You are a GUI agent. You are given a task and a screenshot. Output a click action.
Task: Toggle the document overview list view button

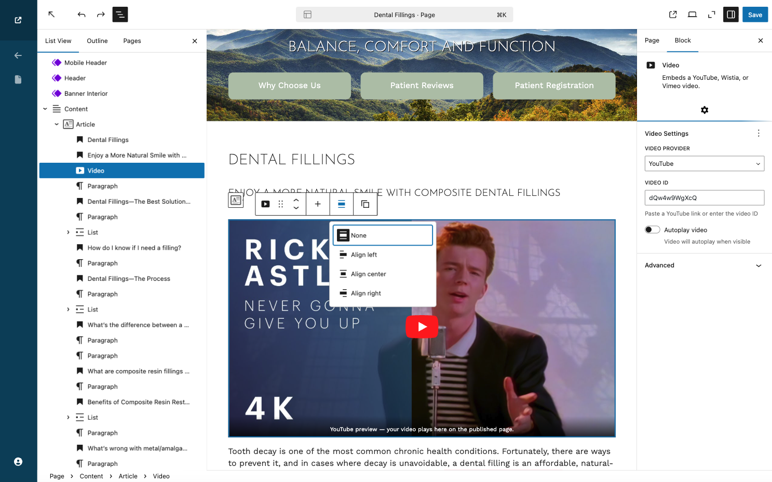pos(120,15)
